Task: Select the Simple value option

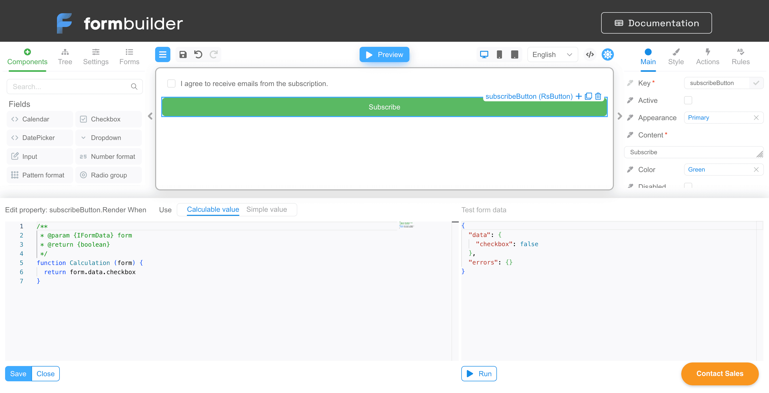Action: tap(266, 209)
